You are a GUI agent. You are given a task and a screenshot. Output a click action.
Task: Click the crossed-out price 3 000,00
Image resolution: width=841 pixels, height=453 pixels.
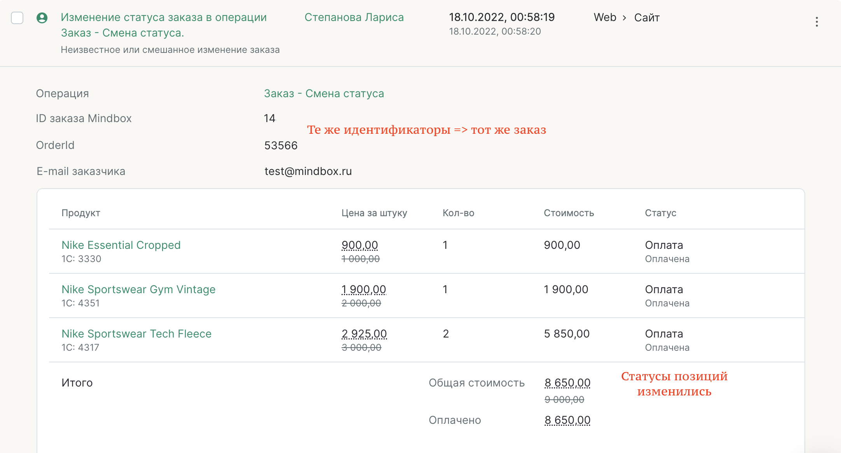361,347
